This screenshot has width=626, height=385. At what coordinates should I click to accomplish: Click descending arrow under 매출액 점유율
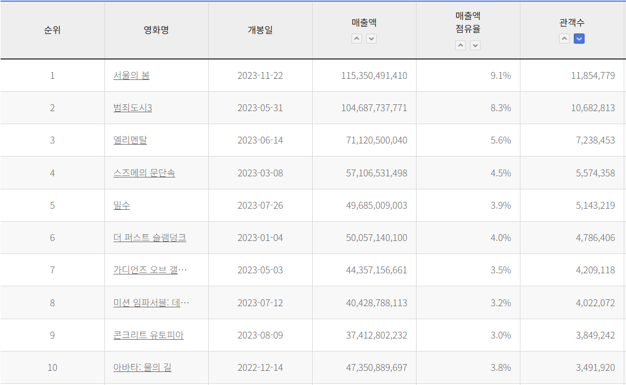475,45
